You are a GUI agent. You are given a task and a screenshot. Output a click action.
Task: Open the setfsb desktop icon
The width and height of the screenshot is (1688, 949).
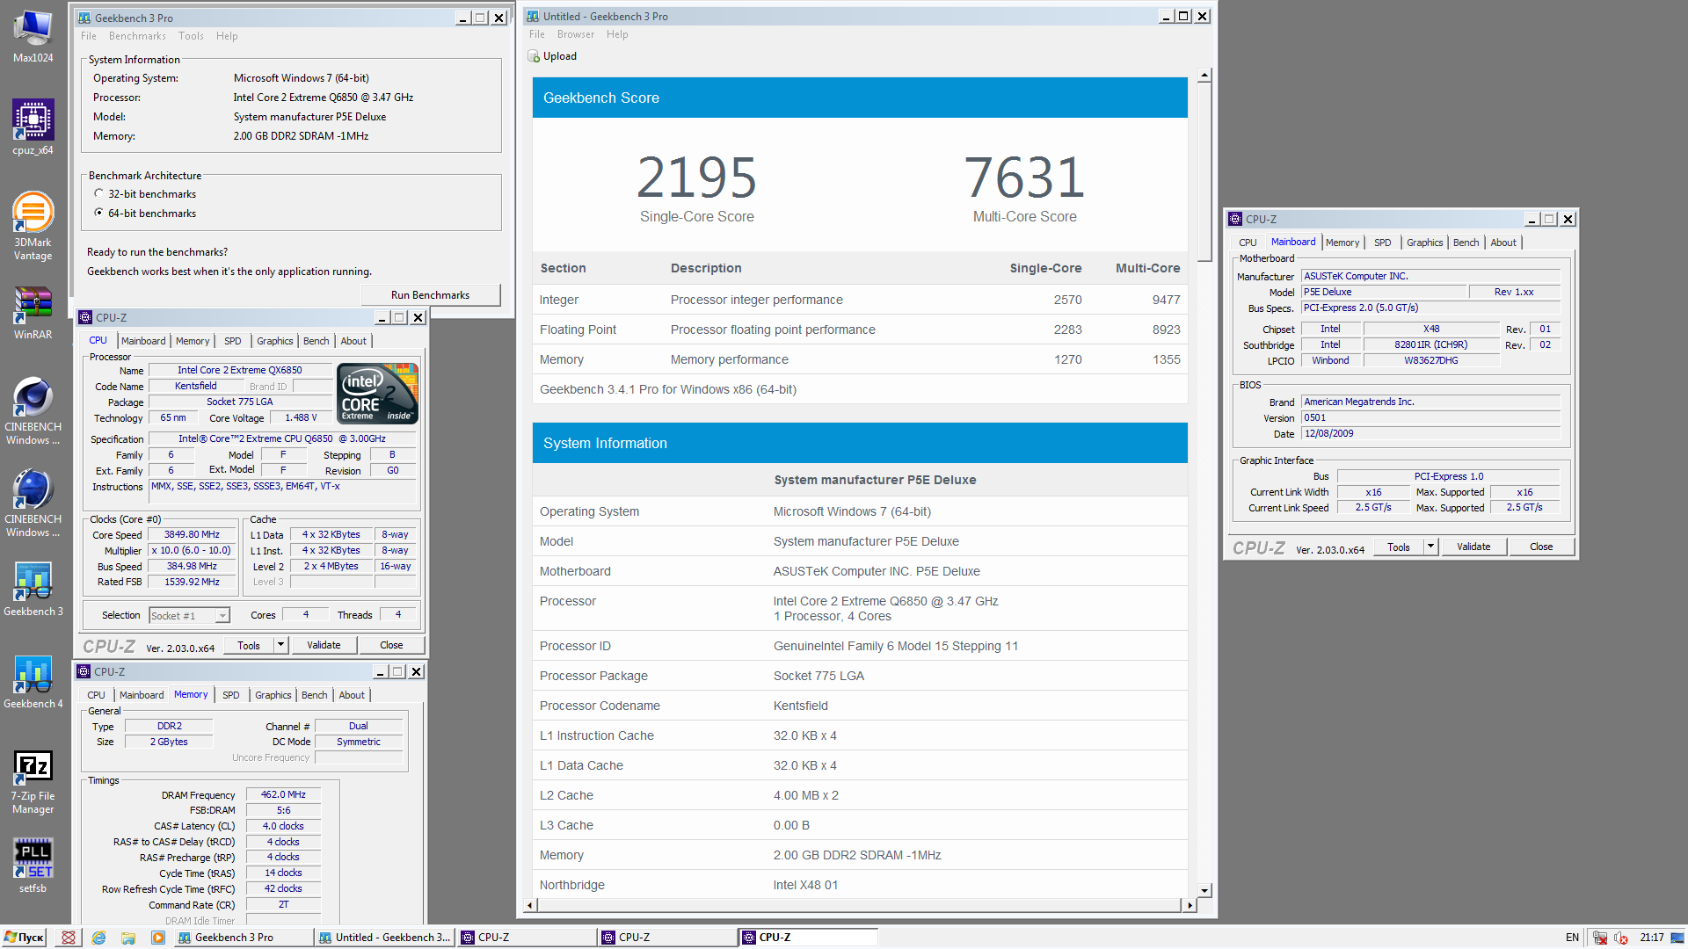pos(33,866)
